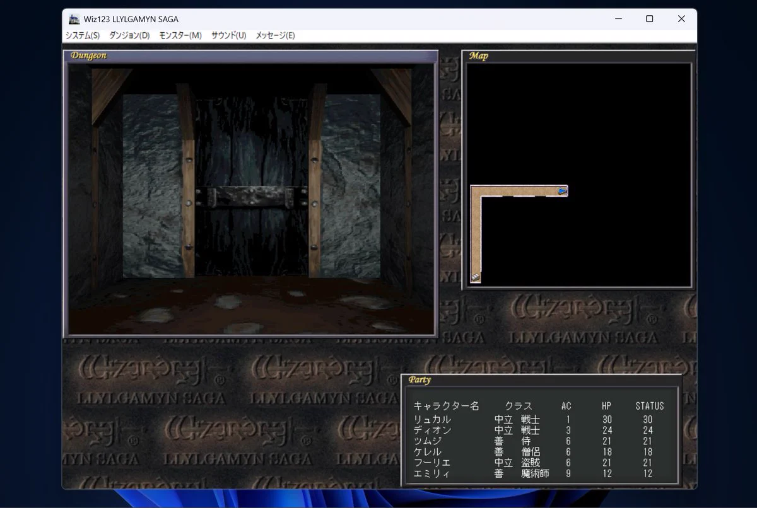Click the Party panel title
The image size is (757, 508).
tap(420, 380)
